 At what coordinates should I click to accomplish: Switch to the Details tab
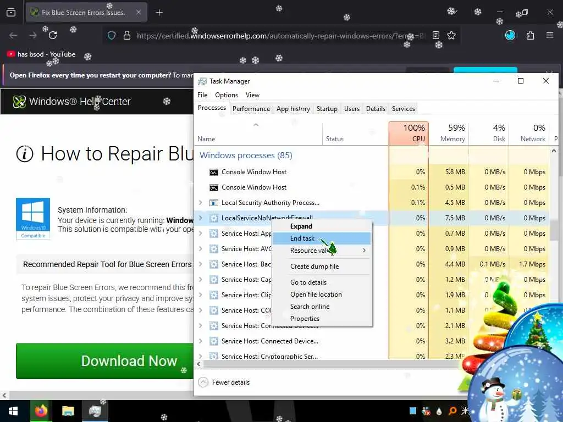[376, 109]
